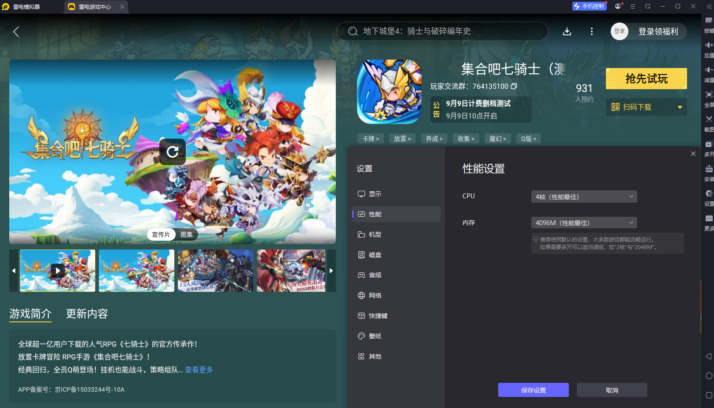Open 音频 settings section
The height and width of the screenshot is (408, 714).
point(396,275)
